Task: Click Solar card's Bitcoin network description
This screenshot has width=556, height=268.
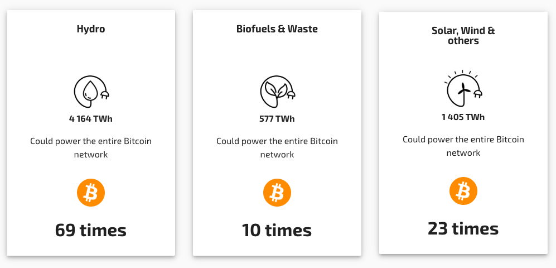Action: coord(463,146)
